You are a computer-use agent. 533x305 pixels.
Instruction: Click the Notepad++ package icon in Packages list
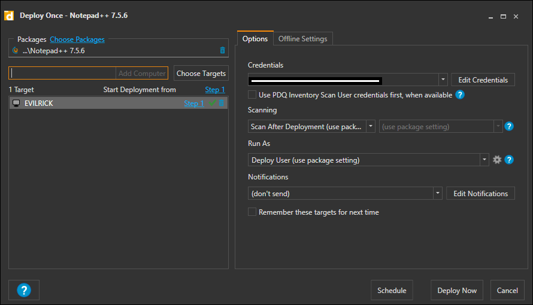(x=16, y=51)
